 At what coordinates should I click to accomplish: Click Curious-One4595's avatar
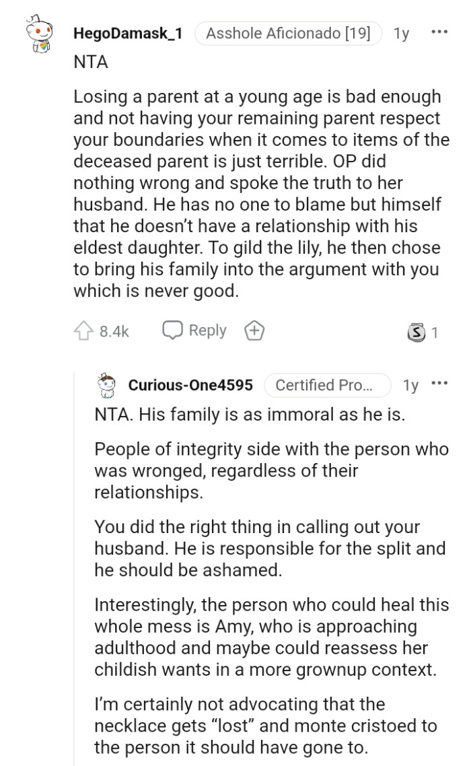[107, 384]
